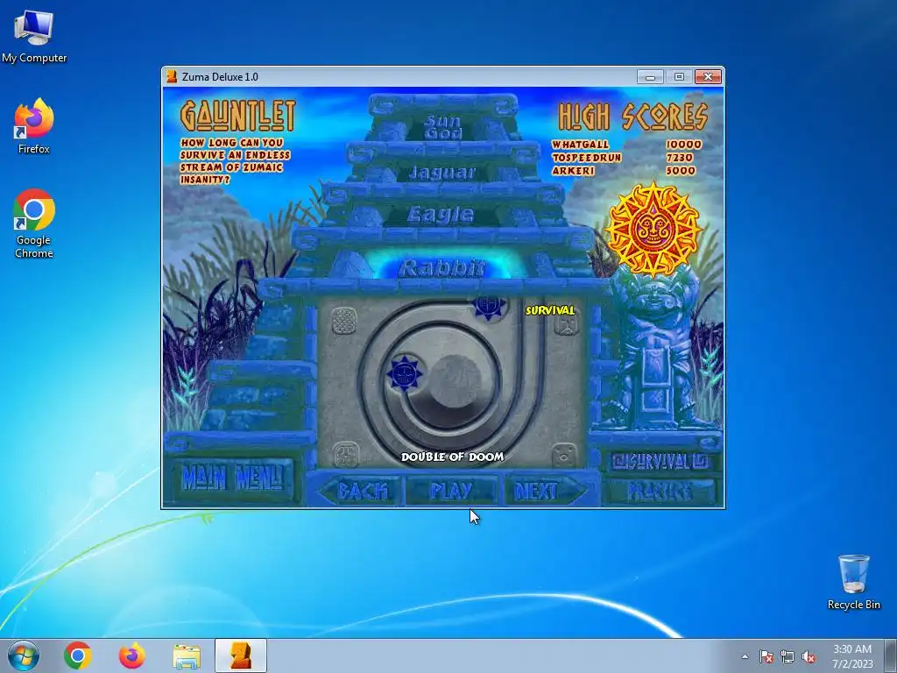Click the Play button in Zuma
Viewport: 897px width, 673px height.
pos(451,491)
